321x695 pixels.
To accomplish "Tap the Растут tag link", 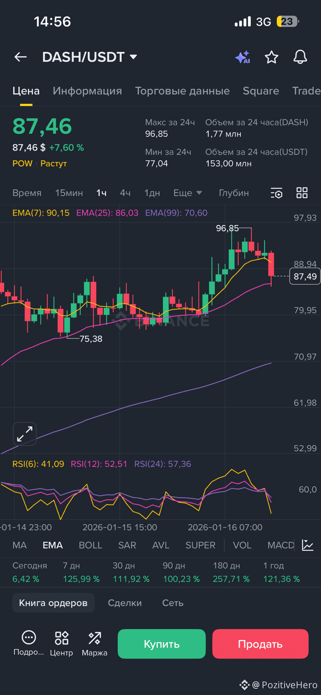I will point(53,163).
